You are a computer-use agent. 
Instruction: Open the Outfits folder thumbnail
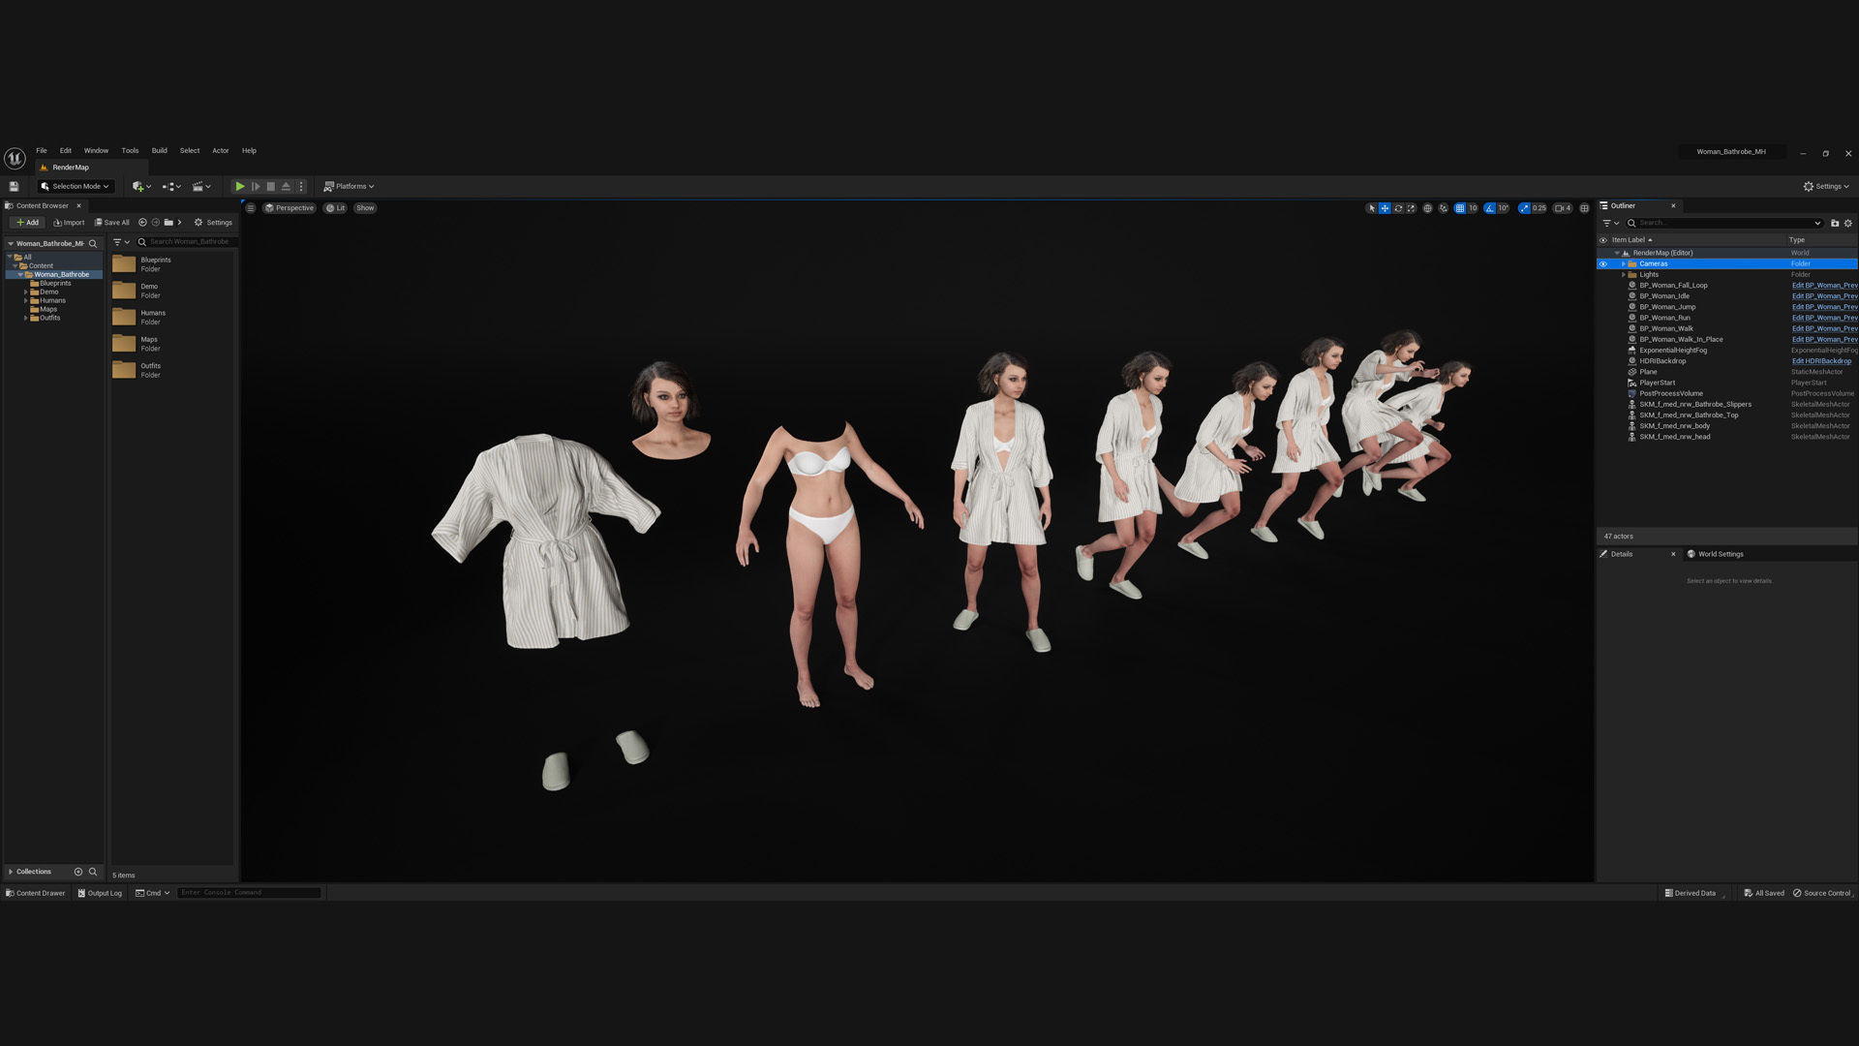[x=124, y=370]
